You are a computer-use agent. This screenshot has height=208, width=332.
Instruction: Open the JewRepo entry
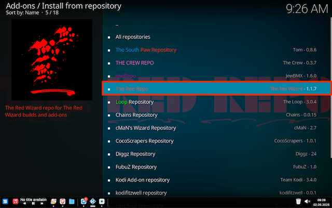[x=216, y=76]
